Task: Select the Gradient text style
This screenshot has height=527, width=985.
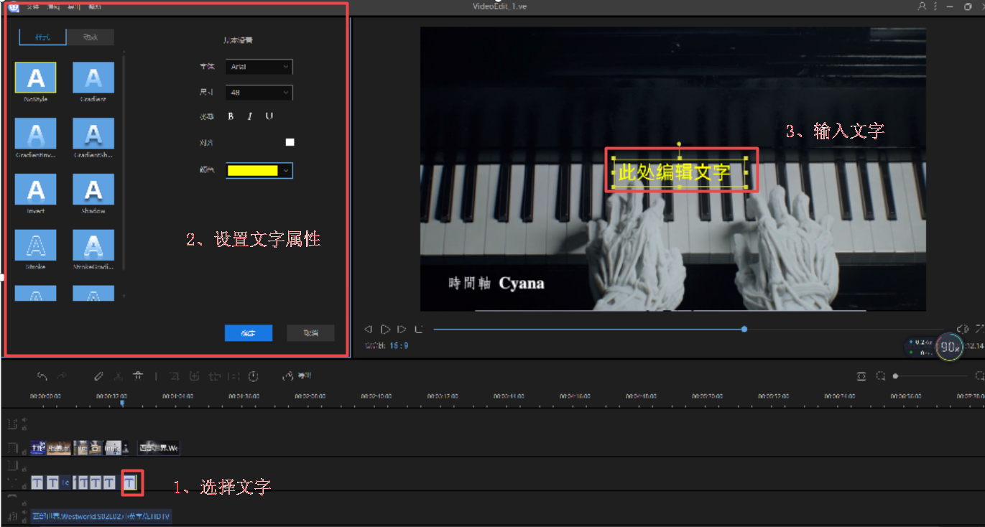Action: 93,78
